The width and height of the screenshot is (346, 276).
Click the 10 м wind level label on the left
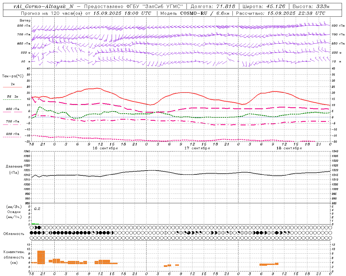coord(26,61)
